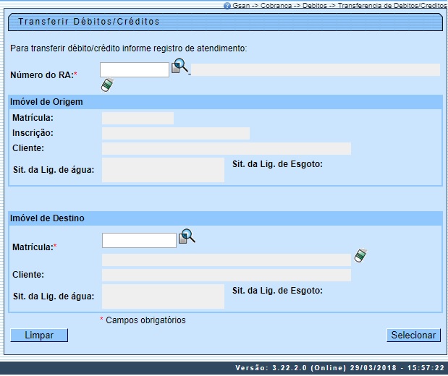This screenshot has height=376, width=448.
Task: Click 'Para transferir débito/crédito' instruction text
Action: (129, 48)
